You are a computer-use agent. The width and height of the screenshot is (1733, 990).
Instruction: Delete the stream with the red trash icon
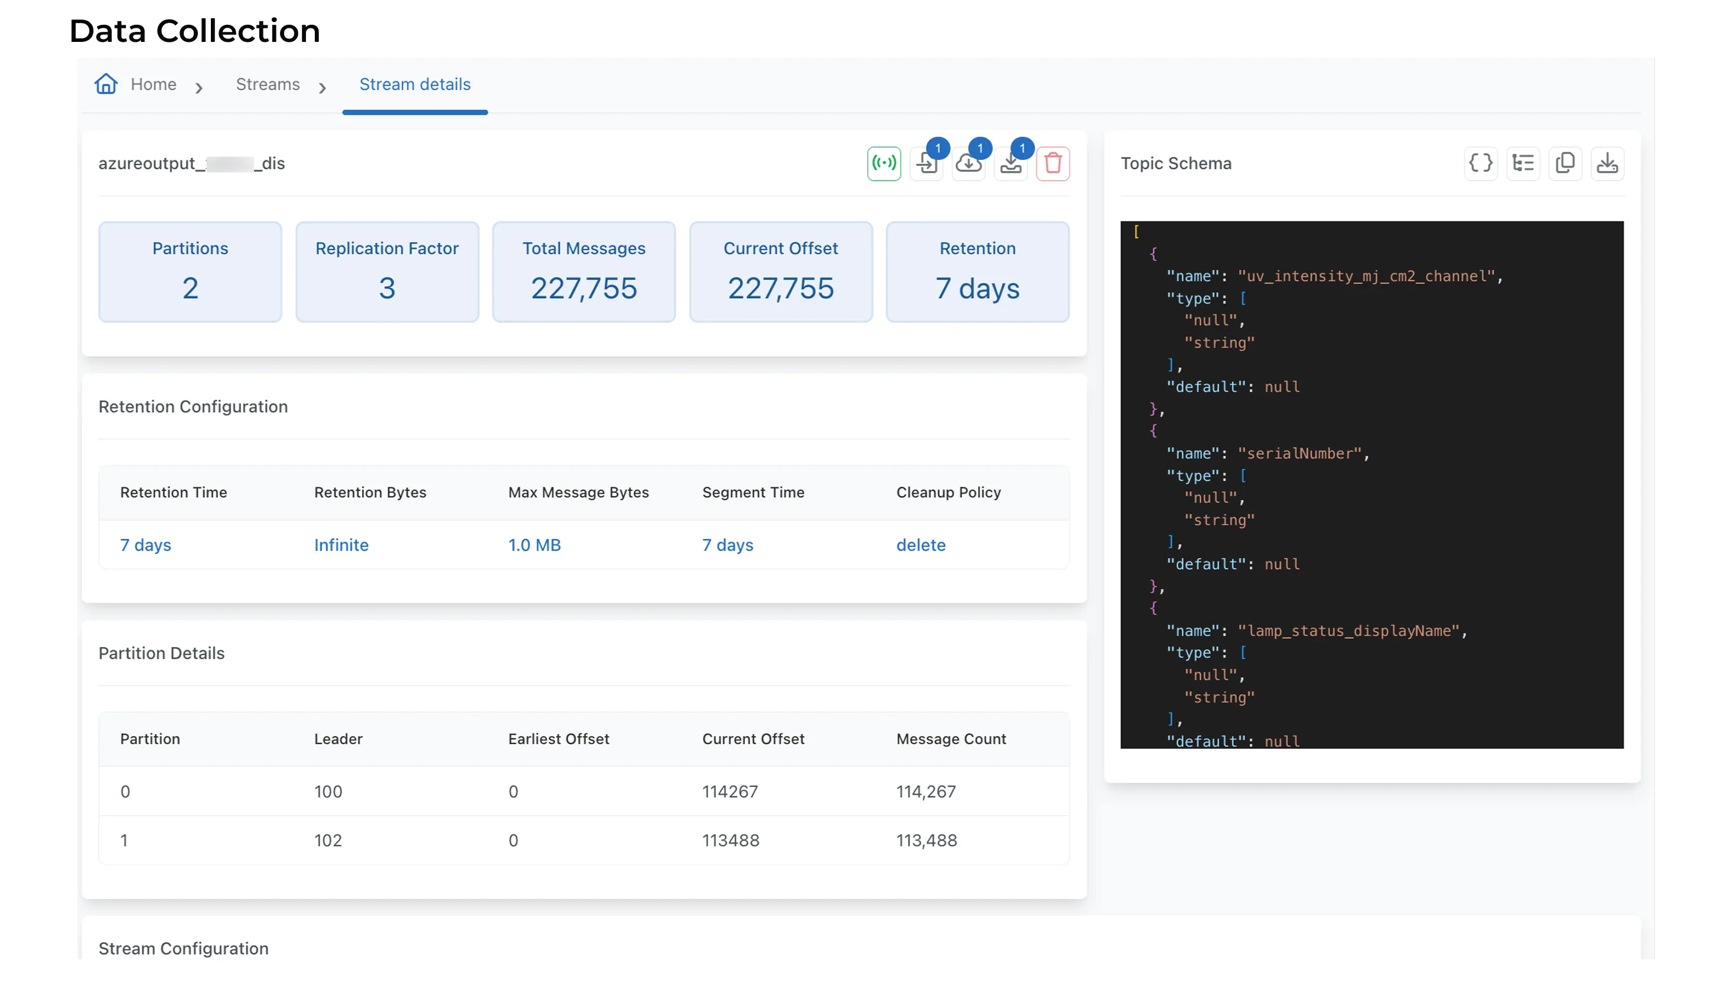1052,164
